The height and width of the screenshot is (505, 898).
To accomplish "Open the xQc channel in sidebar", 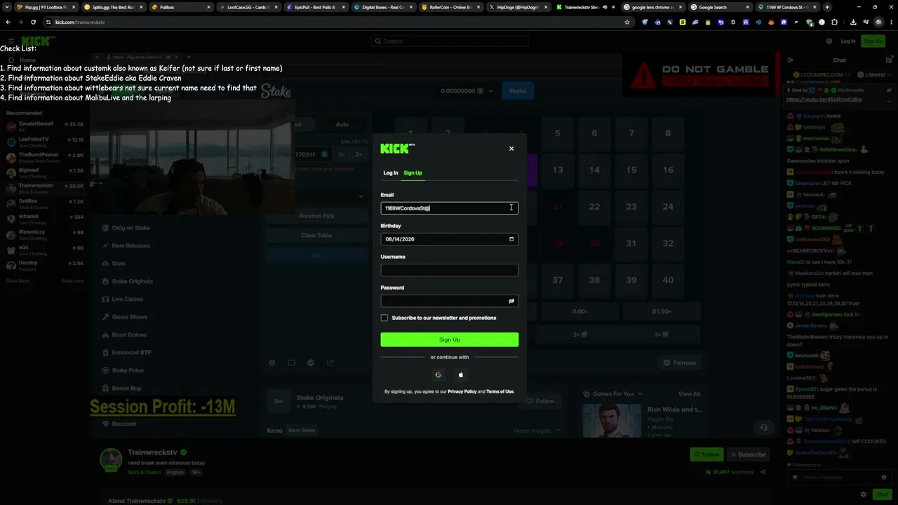I will (x=46, y=250).
